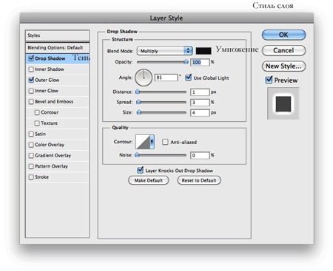The width and height of the screenshot is (333, 271).
Task: Enable the Satin checkbox
Action: click(x=31, y=134)
